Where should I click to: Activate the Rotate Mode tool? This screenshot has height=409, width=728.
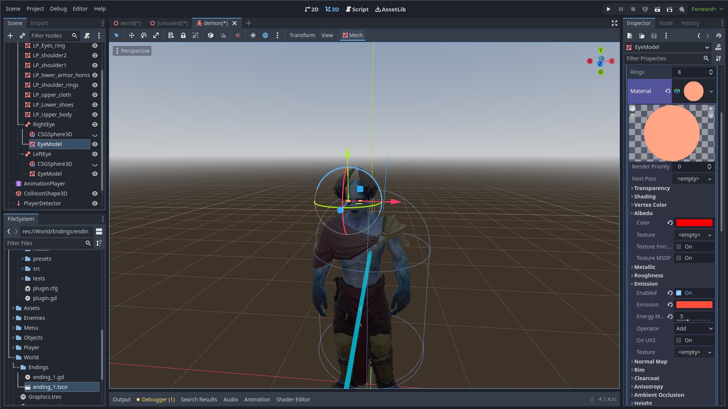coord(144,35)
